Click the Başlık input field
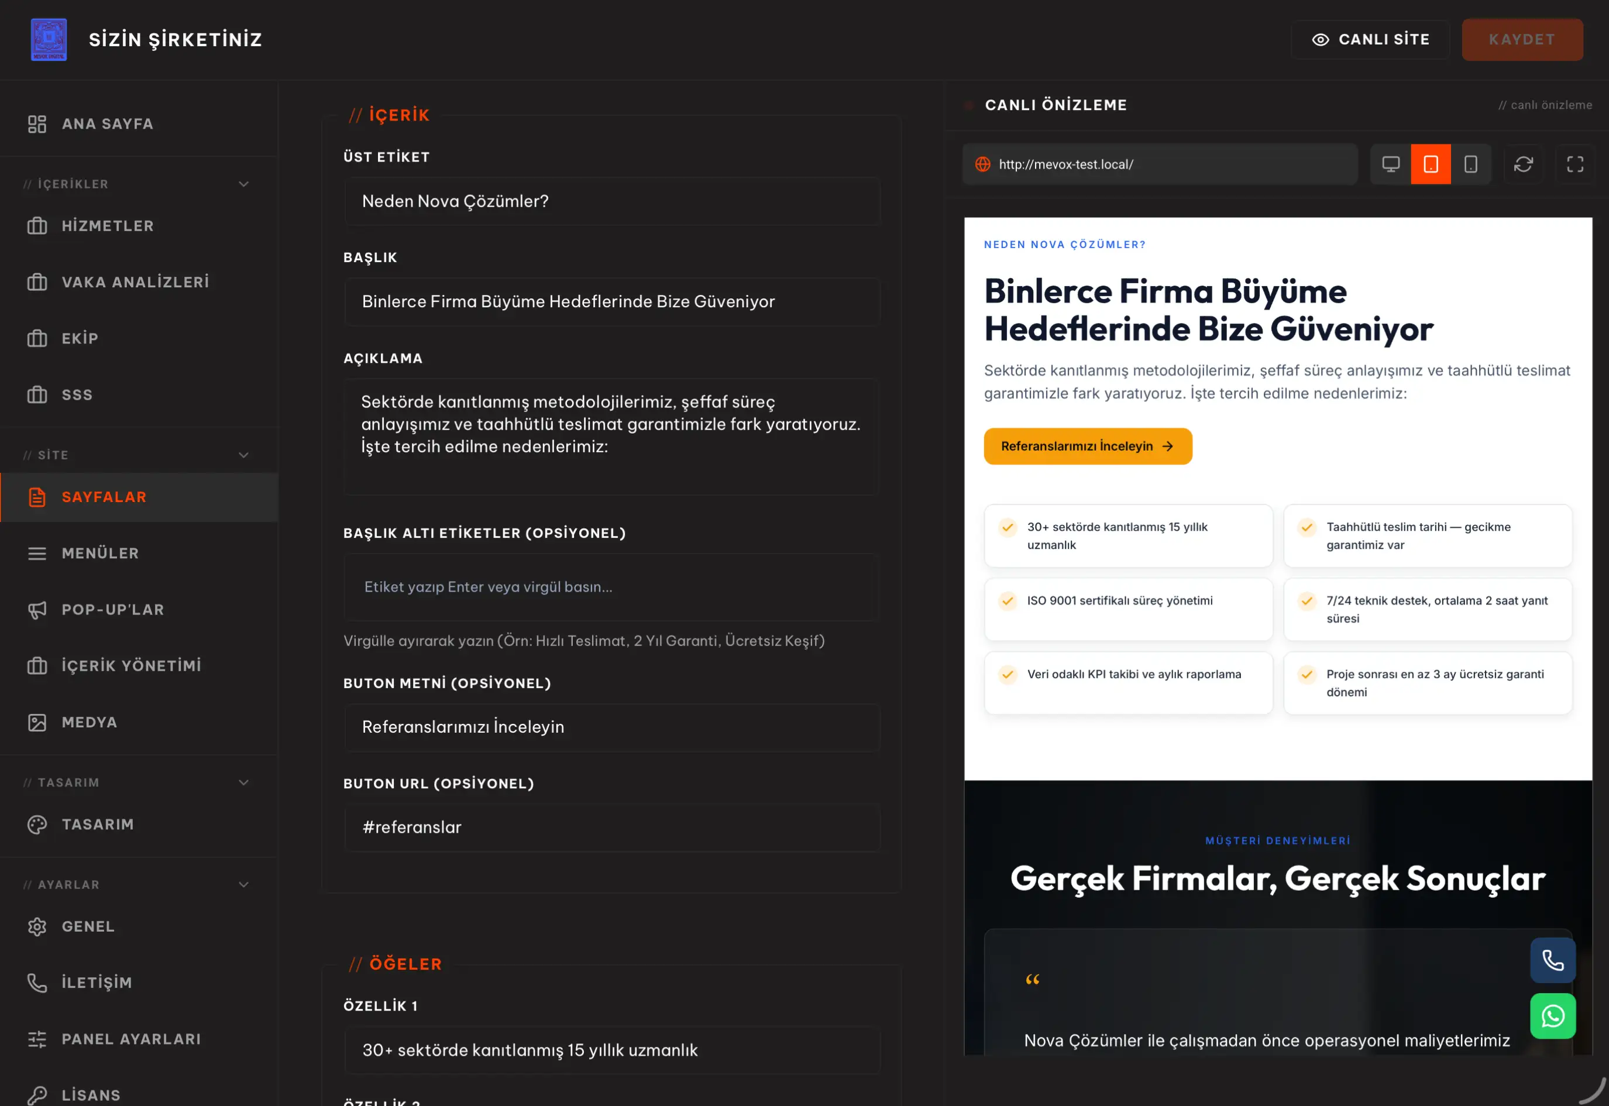The width and height of the screenshot is (1609, 1106). pyautogui.click(x=613, y=301)
